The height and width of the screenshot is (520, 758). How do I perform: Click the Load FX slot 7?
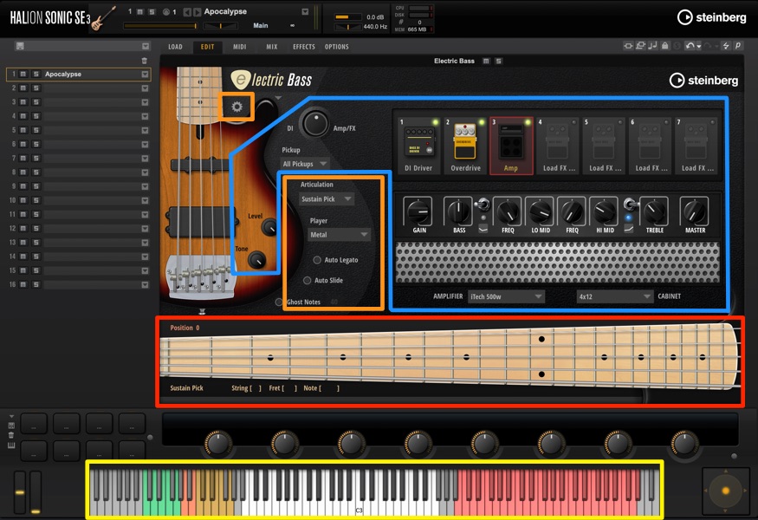tap(696, 146)
